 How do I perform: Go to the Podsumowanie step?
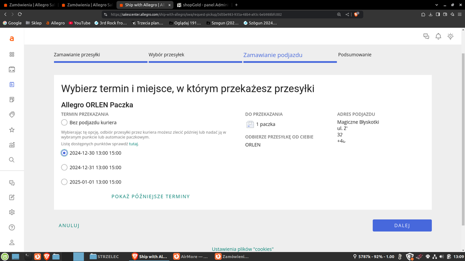point(355,54)
